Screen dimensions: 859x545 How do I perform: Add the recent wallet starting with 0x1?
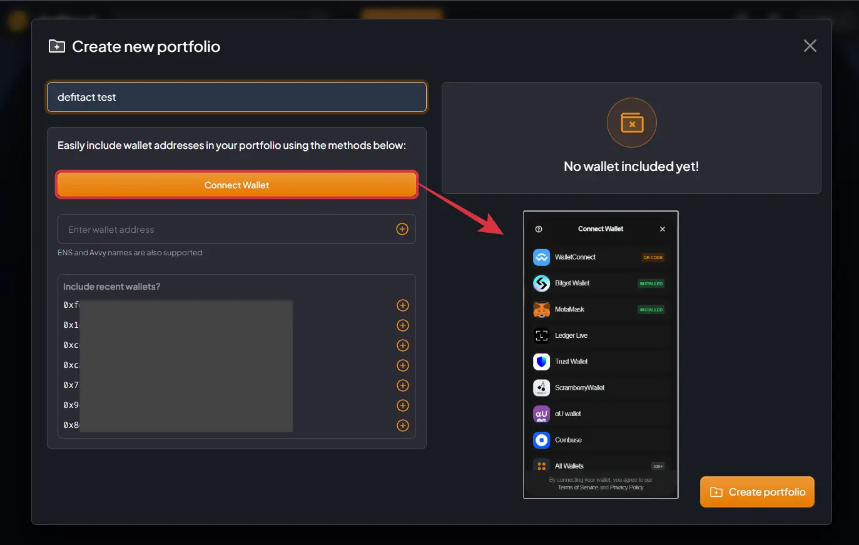point(403,325)
